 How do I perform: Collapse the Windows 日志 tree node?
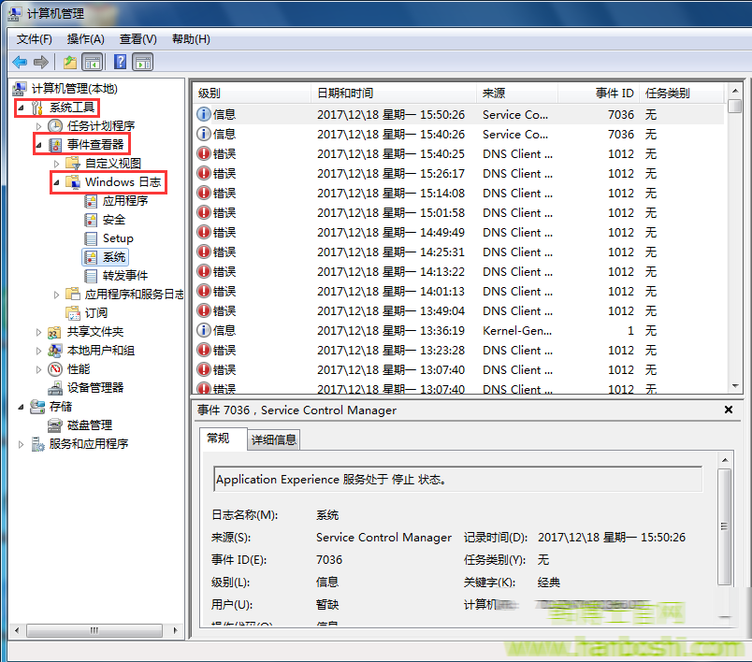pos(56,182)
